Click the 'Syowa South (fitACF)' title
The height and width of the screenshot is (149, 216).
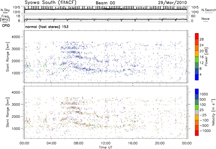coord(50,2)
